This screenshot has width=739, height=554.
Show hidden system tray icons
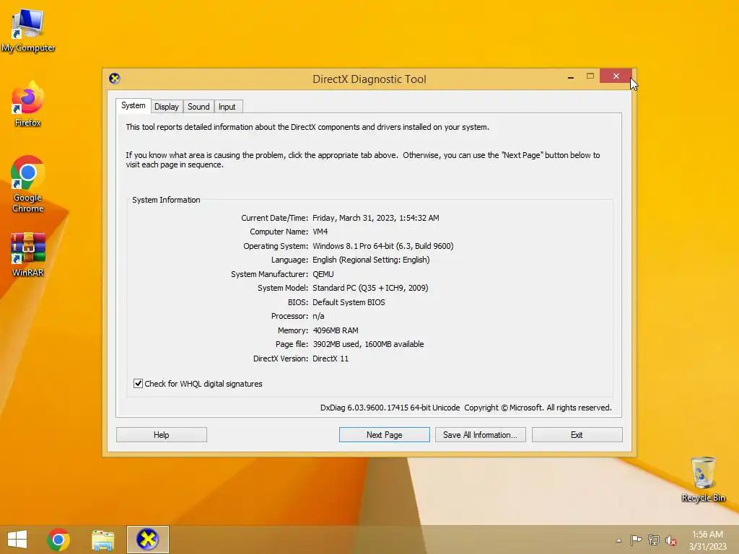tap(618, 540)
